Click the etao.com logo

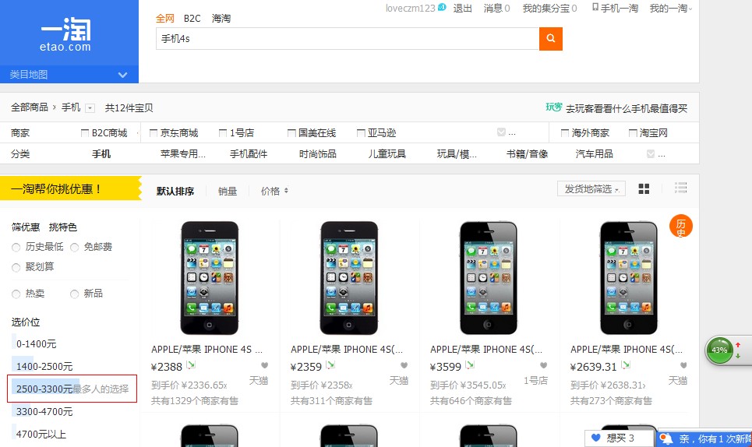pos(65,36)
